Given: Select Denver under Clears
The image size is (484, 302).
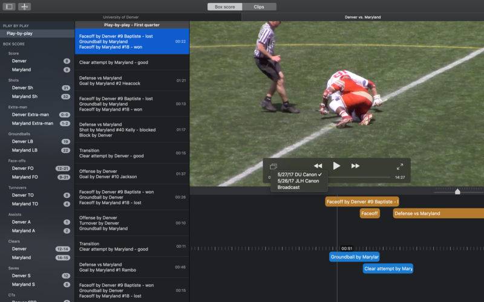Looking at the screenshot, I should pyautogui.click(x=37, y=249).
